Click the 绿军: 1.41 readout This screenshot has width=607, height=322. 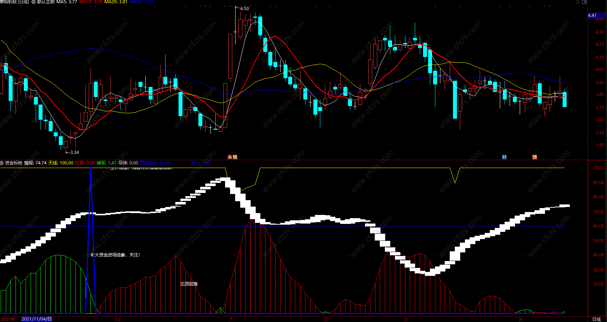tap(106, 163)
